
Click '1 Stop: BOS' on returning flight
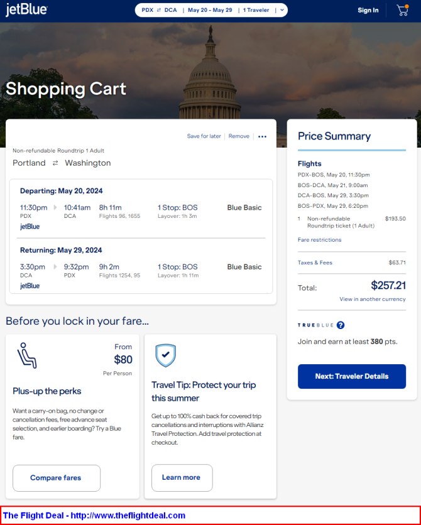coord(177,267)
